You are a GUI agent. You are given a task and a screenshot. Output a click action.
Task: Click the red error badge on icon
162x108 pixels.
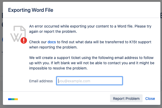(24, 40)
